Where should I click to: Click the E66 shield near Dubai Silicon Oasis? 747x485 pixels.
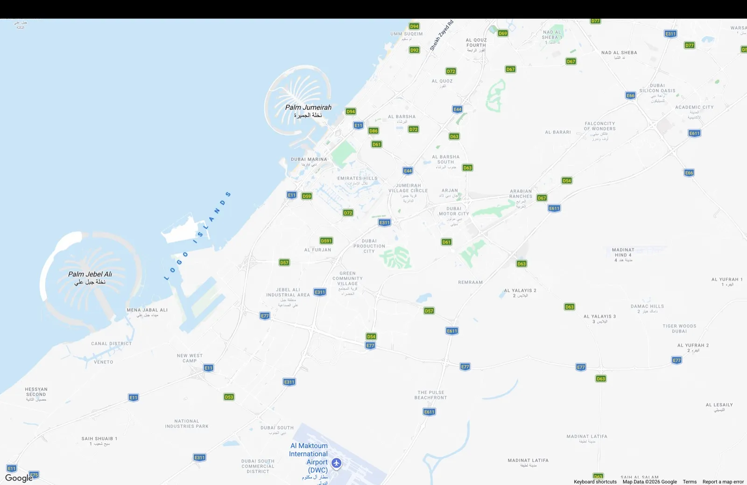[x=631, y=95]
